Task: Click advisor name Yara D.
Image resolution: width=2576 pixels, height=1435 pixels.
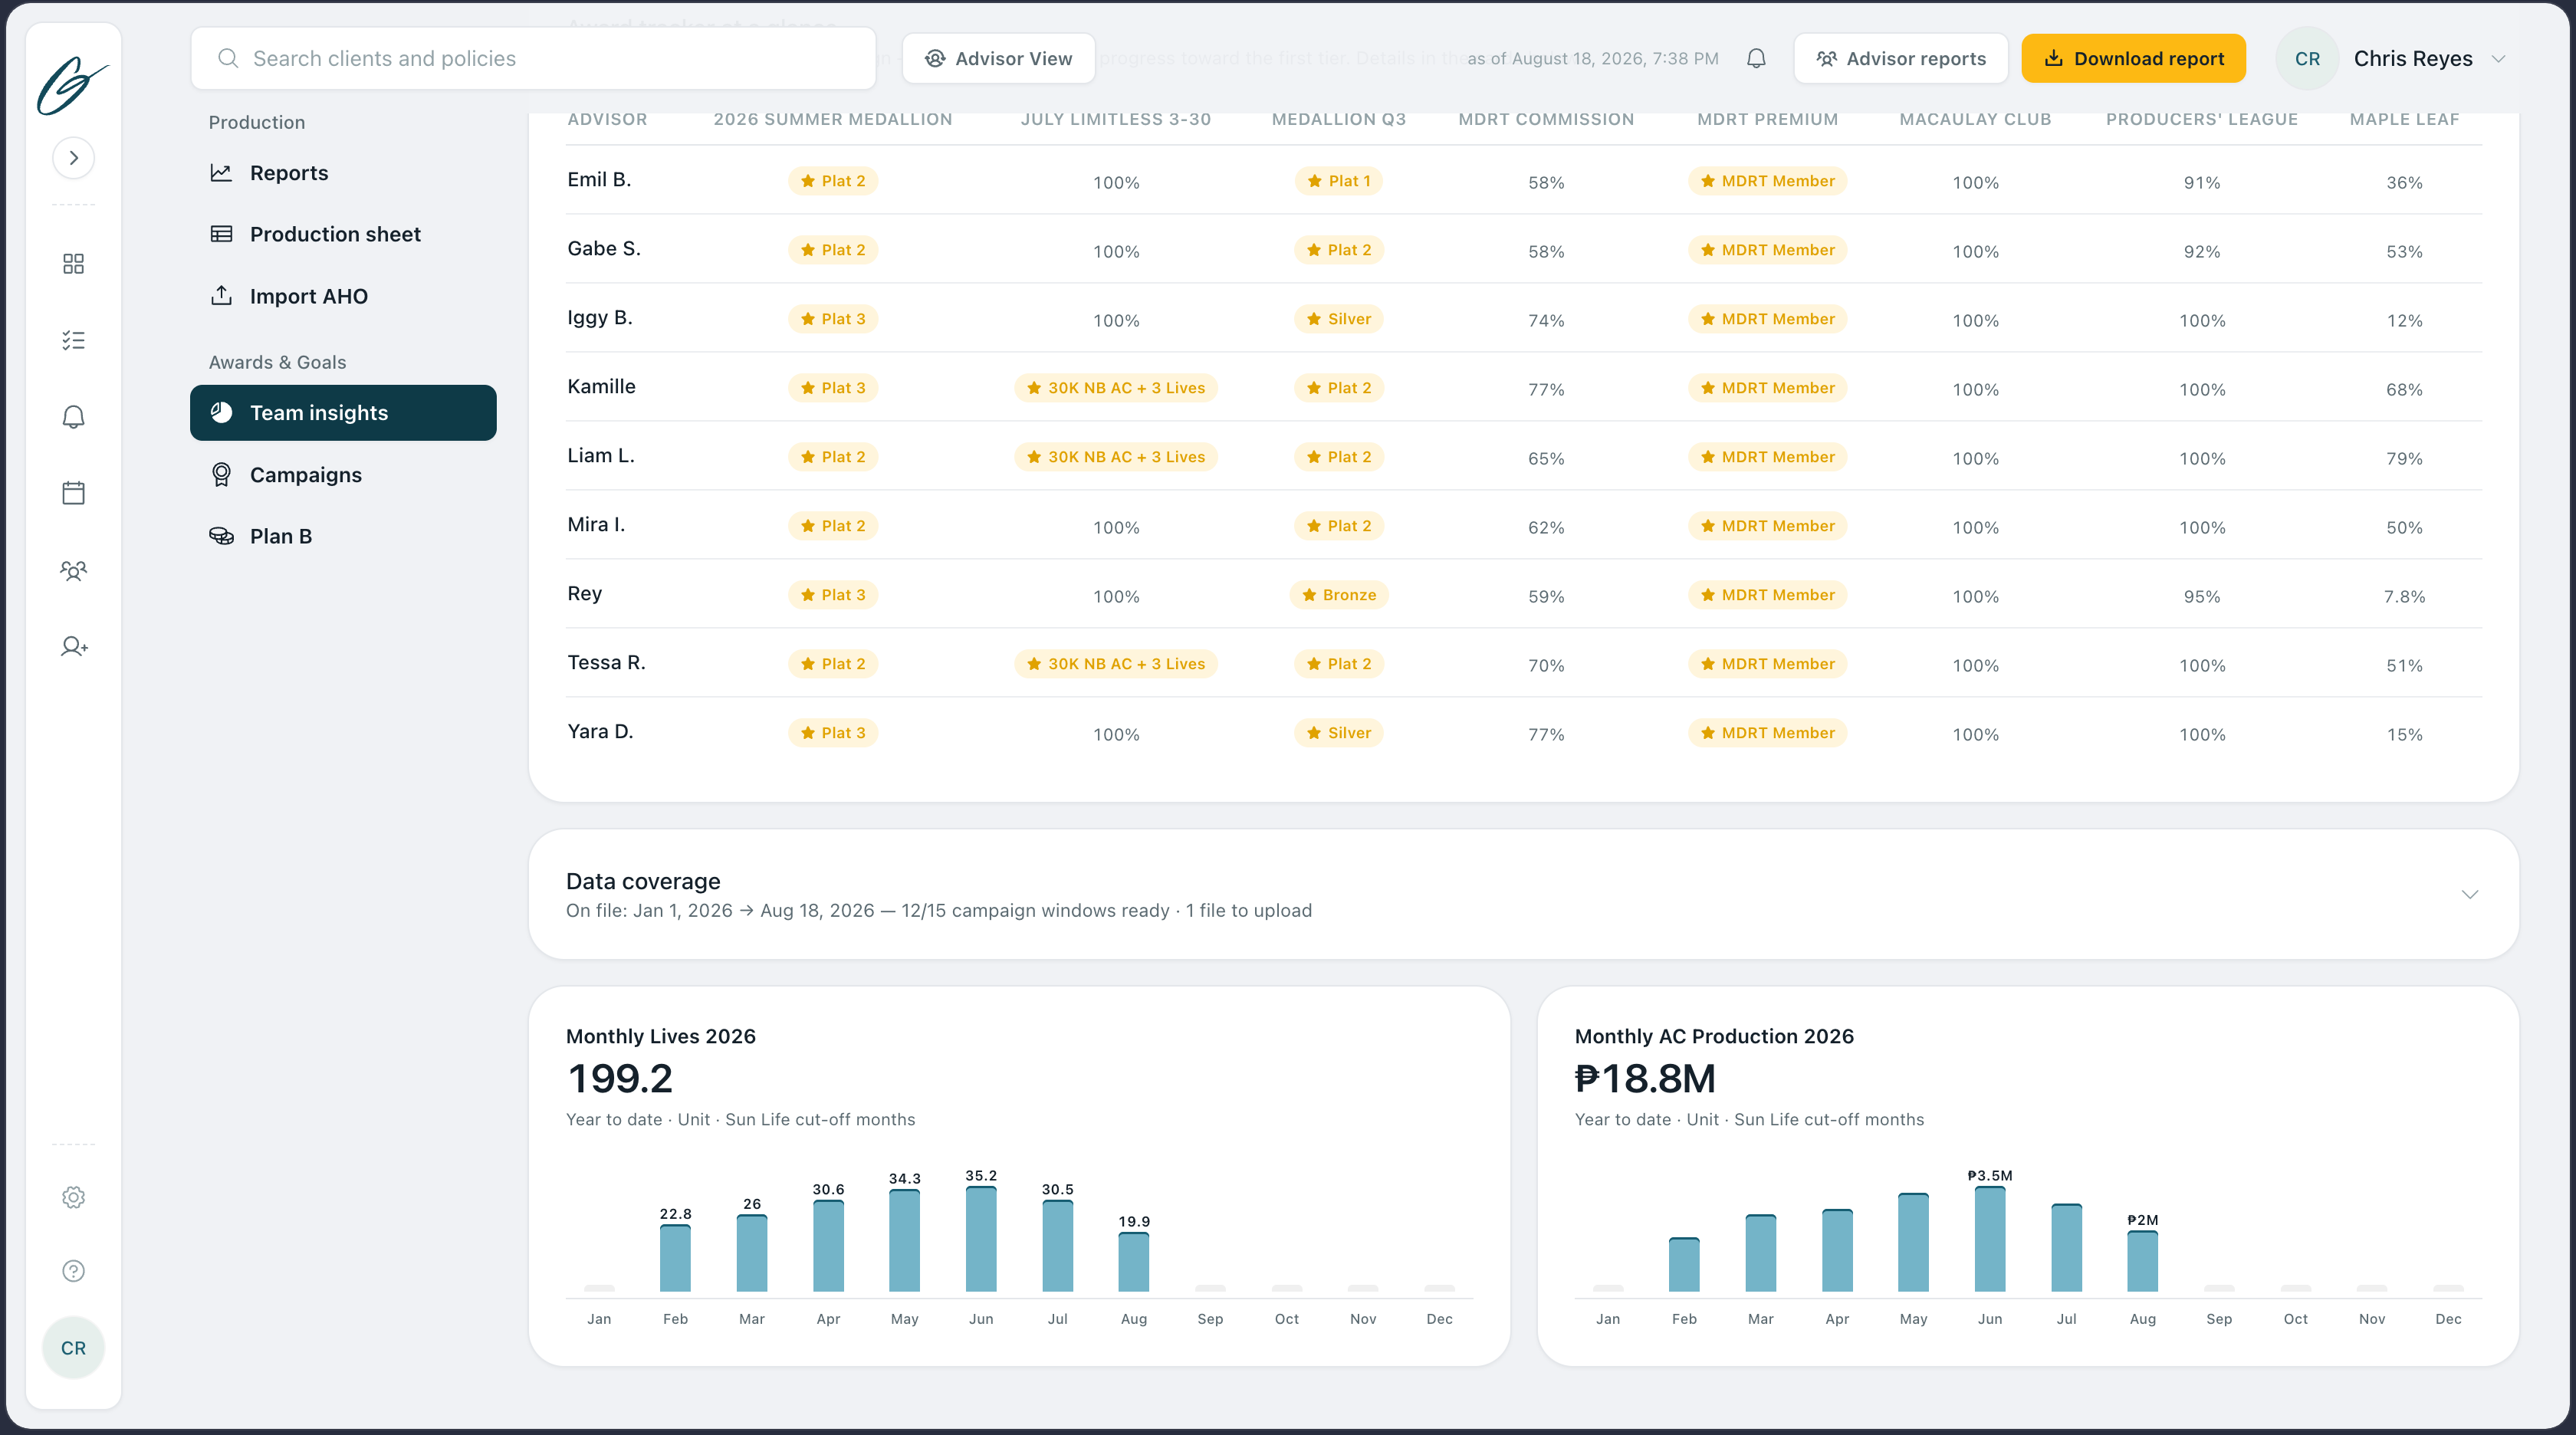Action: 600,732
